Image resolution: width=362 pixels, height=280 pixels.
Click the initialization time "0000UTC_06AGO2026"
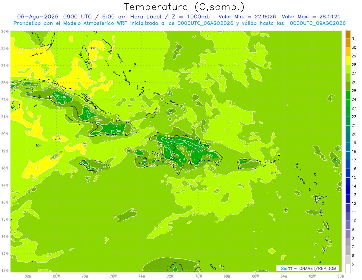click(x=205, y=23)
